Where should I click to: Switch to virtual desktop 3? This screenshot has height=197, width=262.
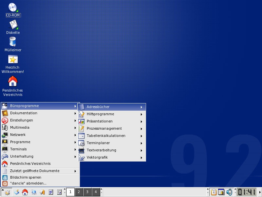pos(87,192)
